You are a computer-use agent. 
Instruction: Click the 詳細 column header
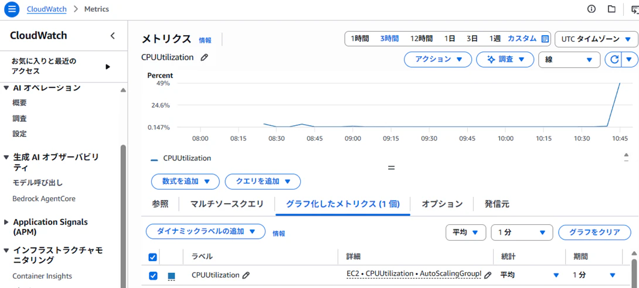(x=354, y=256)
